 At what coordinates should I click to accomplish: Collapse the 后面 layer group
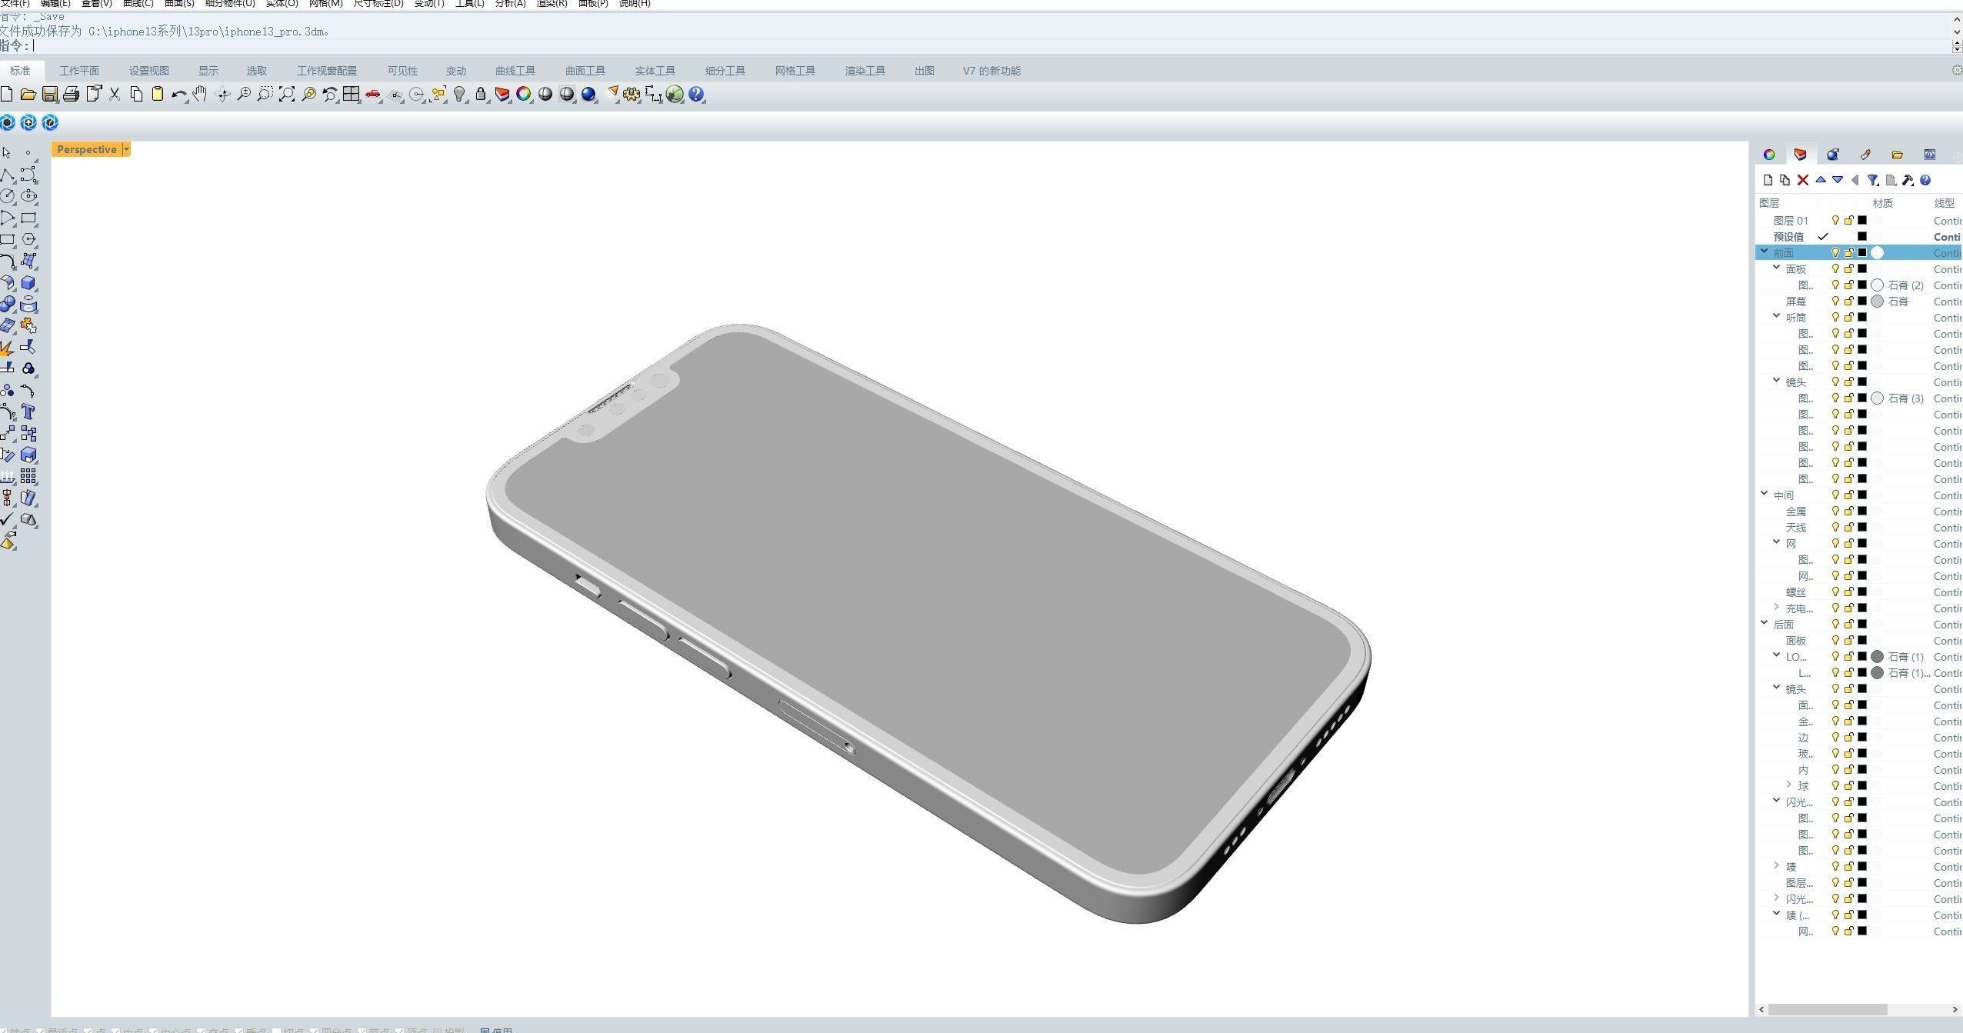(x=1765, y=623)
